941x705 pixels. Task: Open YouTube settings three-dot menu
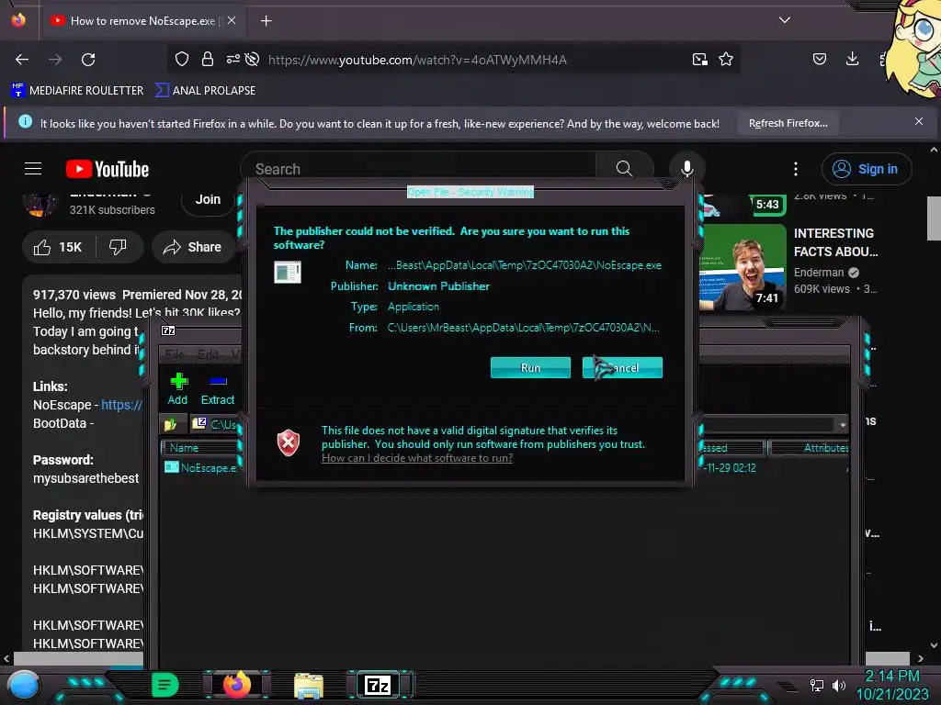[796, 169]
